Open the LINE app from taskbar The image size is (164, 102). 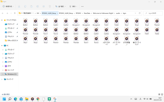point(49,99)
